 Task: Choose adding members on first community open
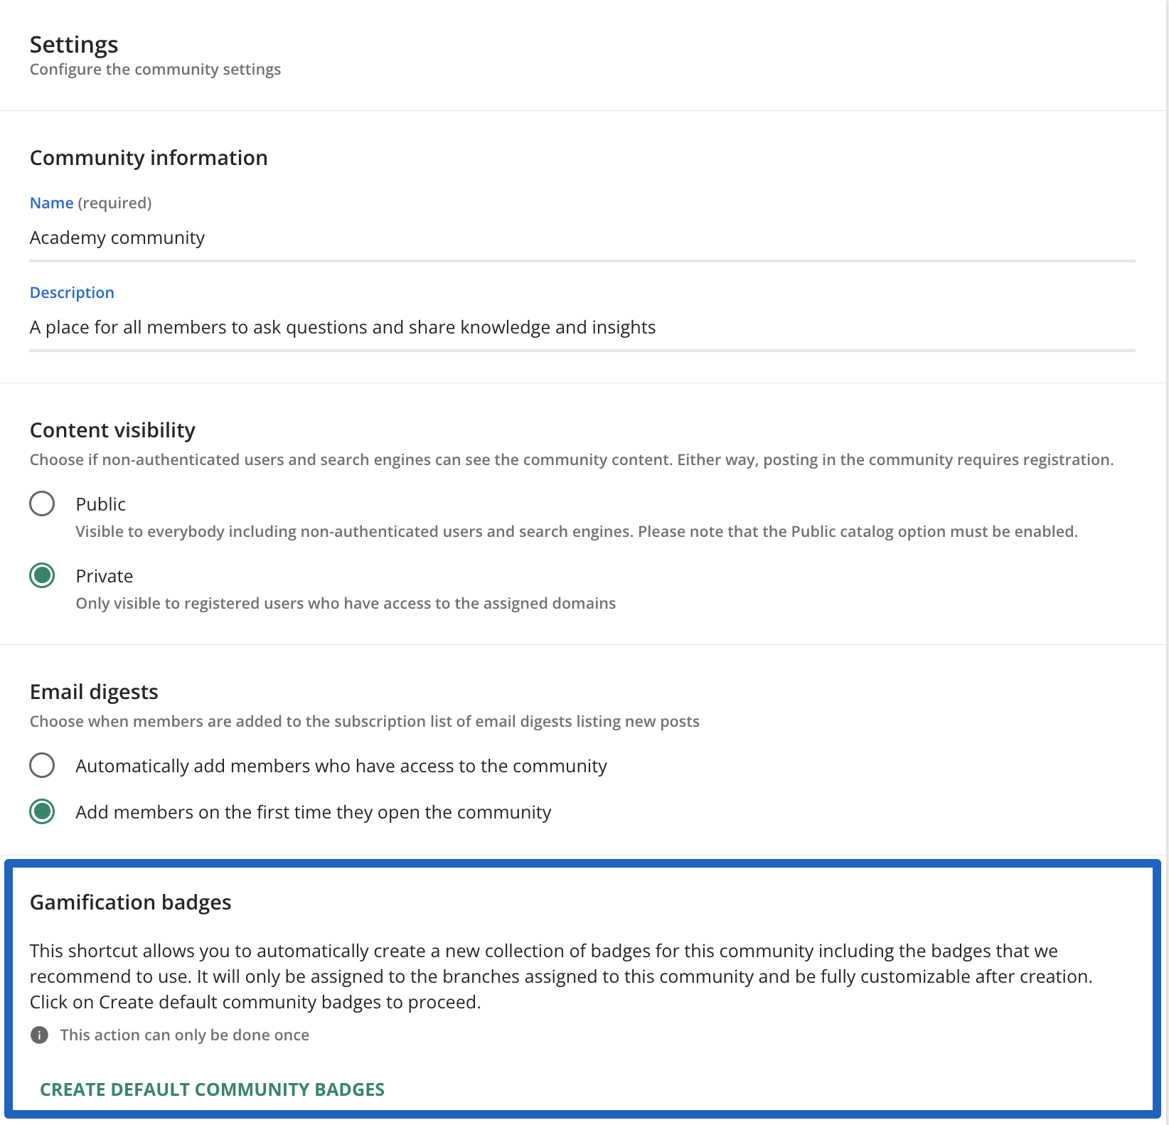(42, 811)
